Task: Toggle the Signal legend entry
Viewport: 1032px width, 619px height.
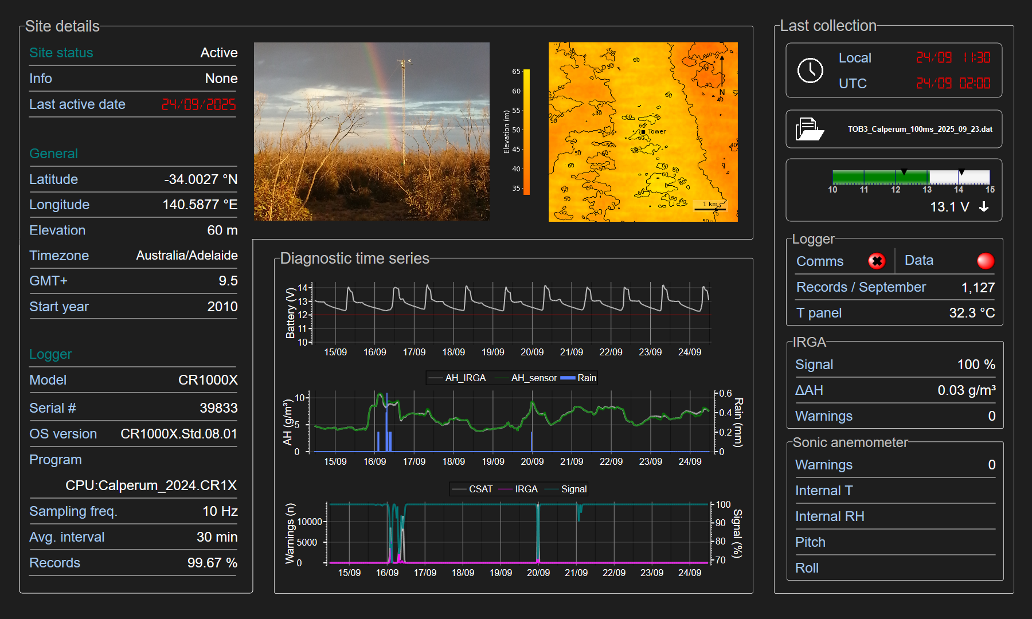Action: (x=573, y=489)
